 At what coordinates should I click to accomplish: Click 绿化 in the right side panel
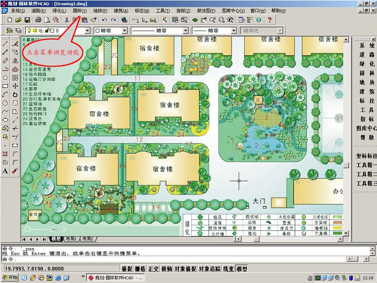pyautogui.click(x=367, y=64)
